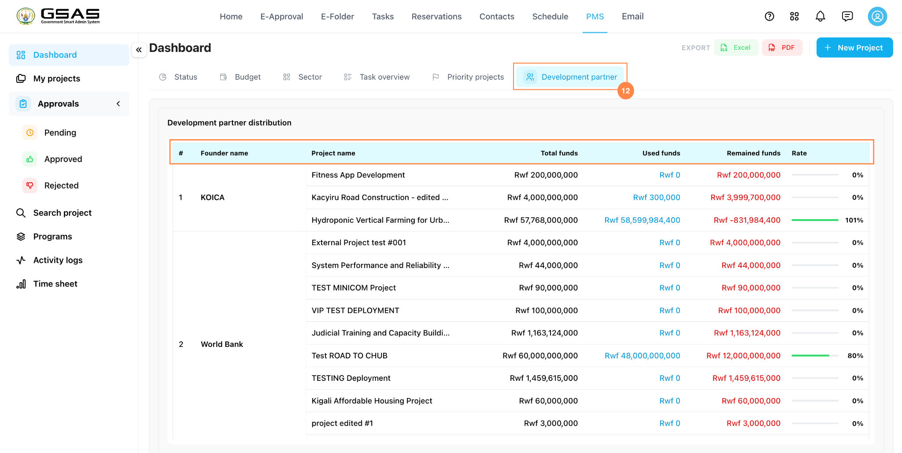Viewport: 902px width, 453px height.
Task: Open the chat messages icon
Action: [847, 16]
